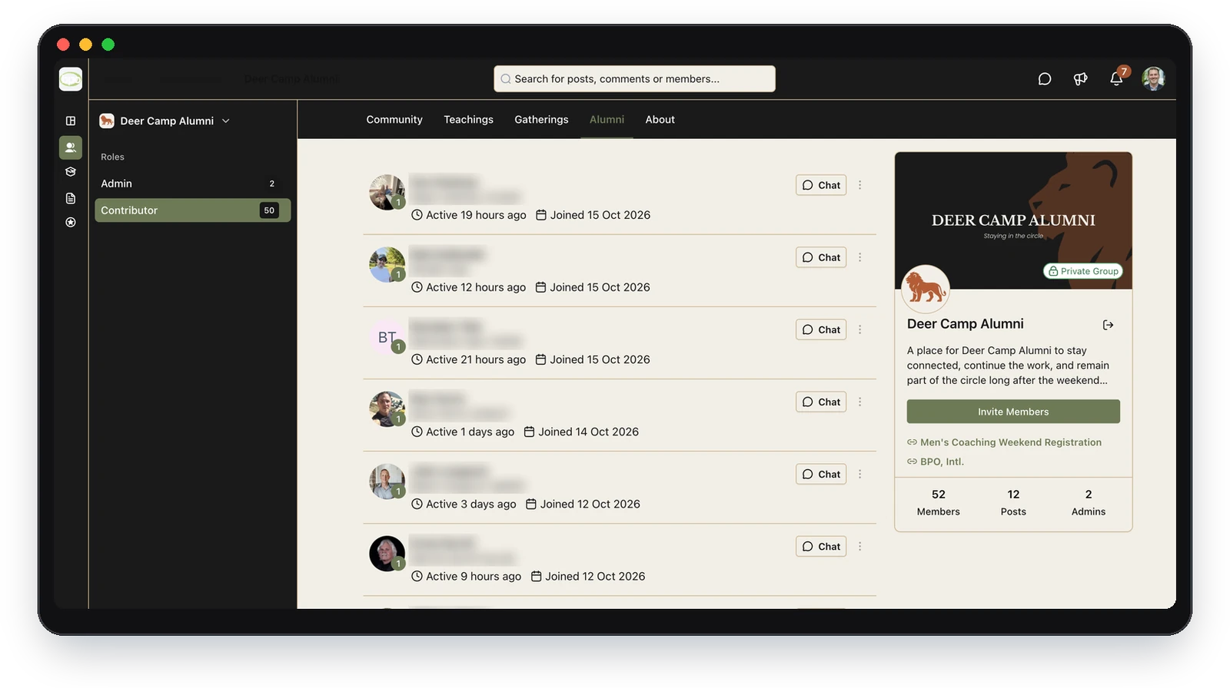Chat with member active 19 hours ago
The image size is (1230, 688).
click(x=821, y=185)
